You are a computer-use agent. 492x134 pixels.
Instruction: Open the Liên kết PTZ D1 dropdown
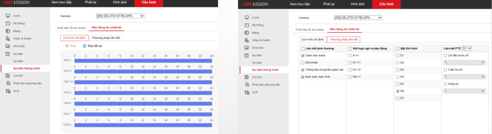coord(467,48)
